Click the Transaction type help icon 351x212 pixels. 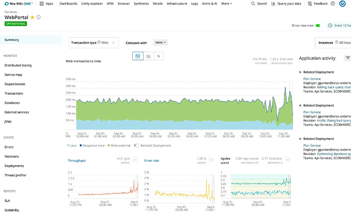99,42
